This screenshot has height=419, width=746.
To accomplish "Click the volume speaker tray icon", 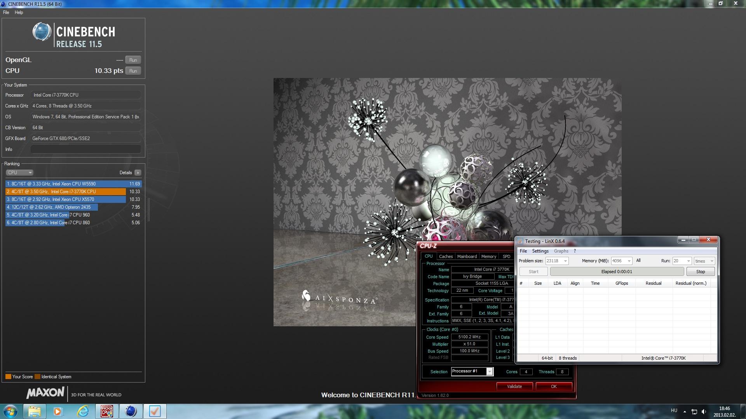I will (704, 412).
